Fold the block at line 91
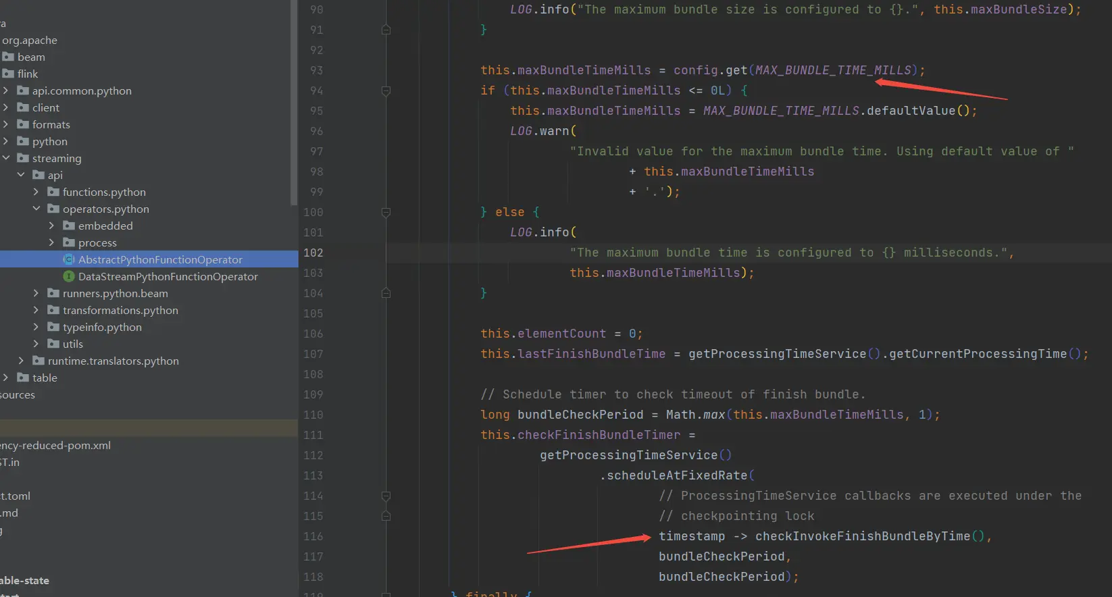 386,30
